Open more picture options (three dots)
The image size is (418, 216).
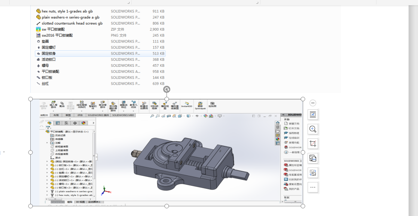313,187
